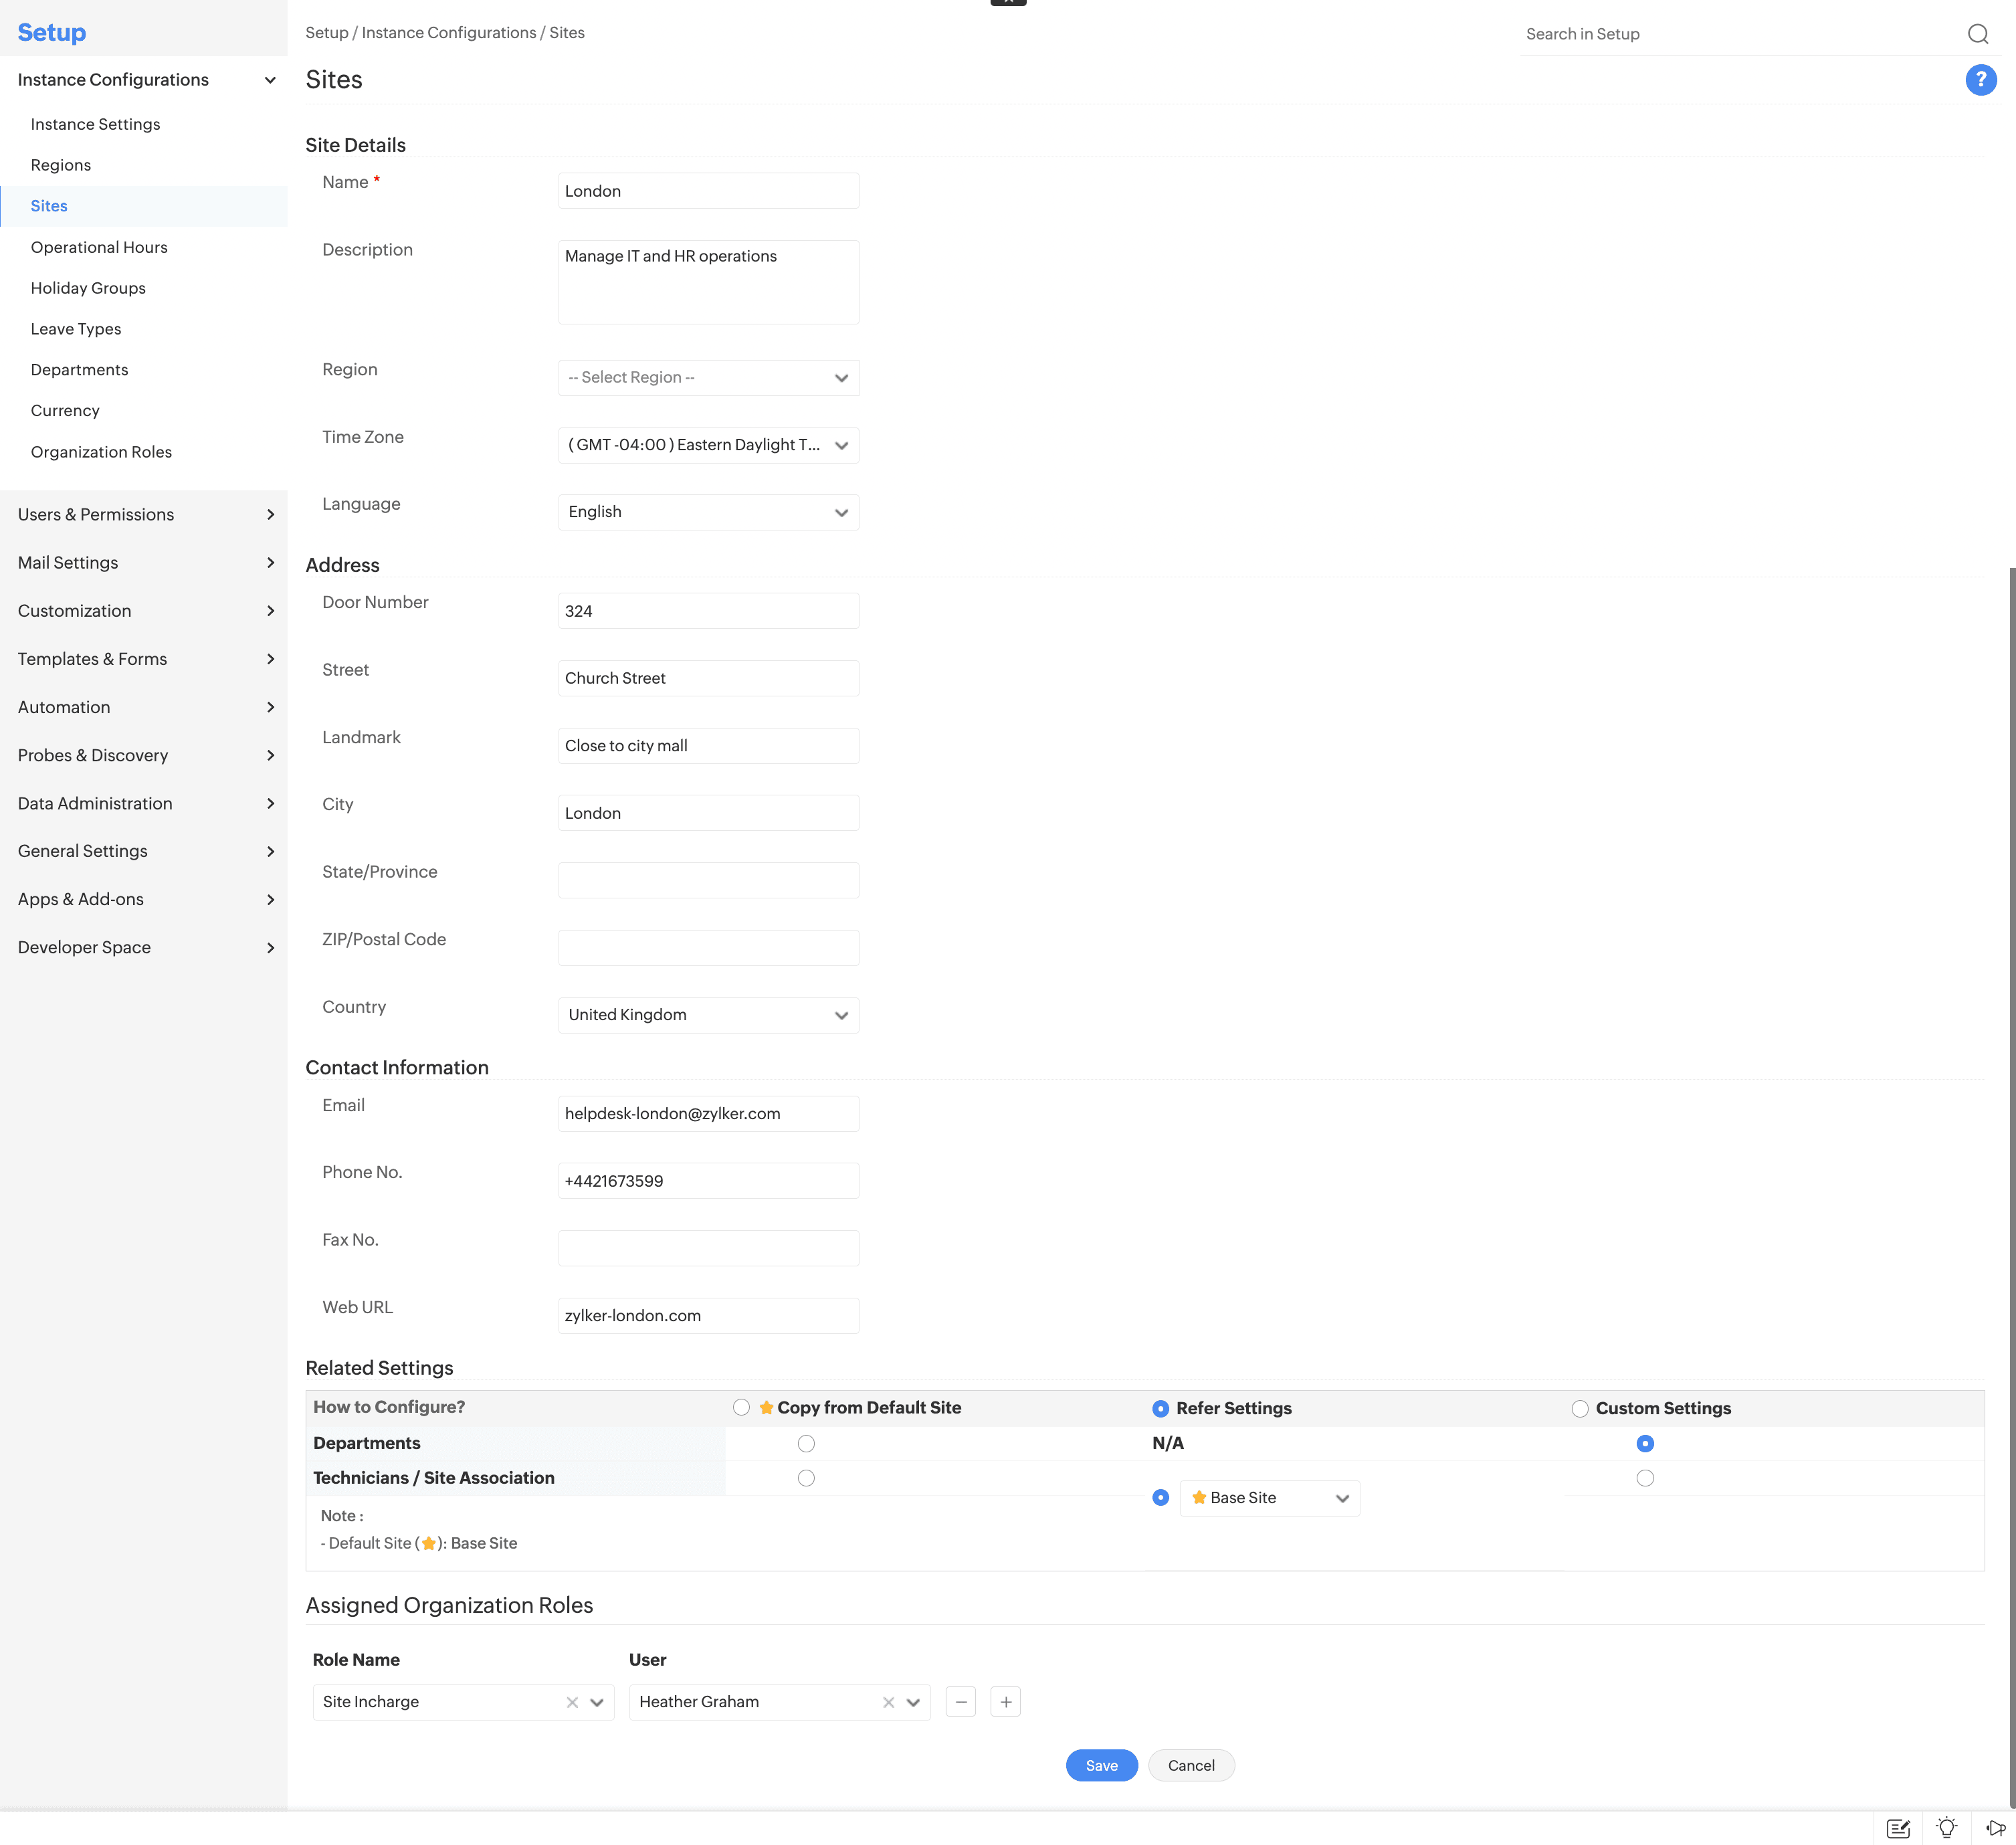Select Copy from Default Site option

tap(741, 1408)
